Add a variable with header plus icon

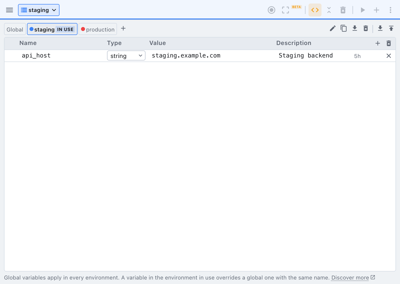point(378,43)
